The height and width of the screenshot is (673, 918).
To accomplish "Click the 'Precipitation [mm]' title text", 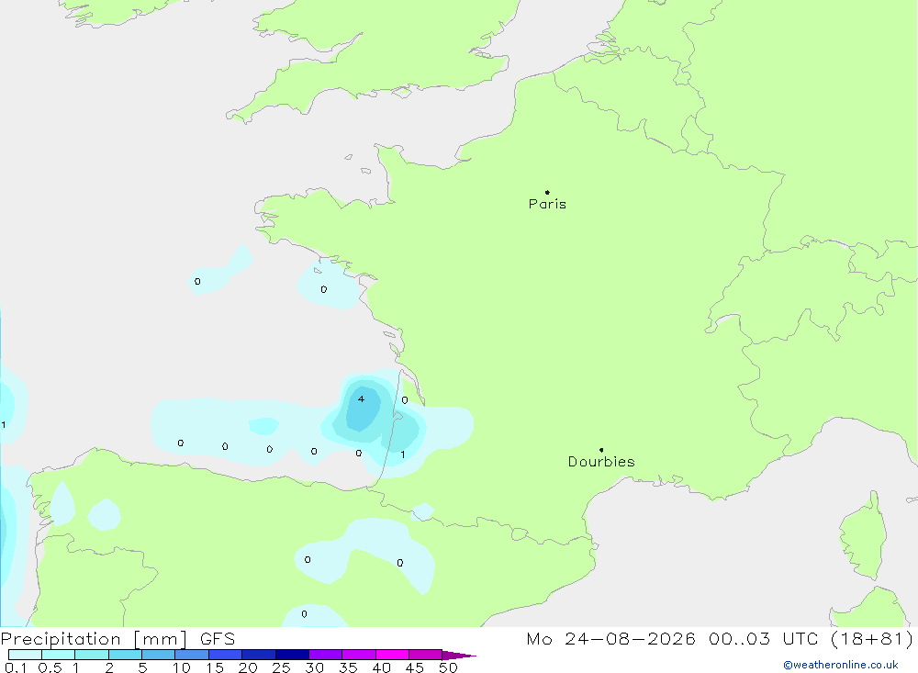I will click(x=94, y=638).
